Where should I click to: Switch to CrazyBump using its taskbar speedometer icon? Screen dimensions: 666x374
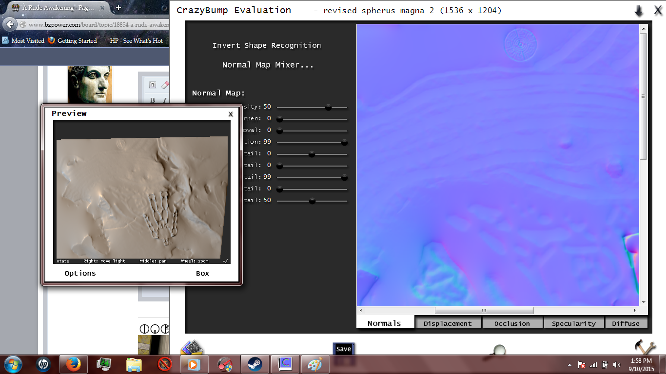click(224, 364)
